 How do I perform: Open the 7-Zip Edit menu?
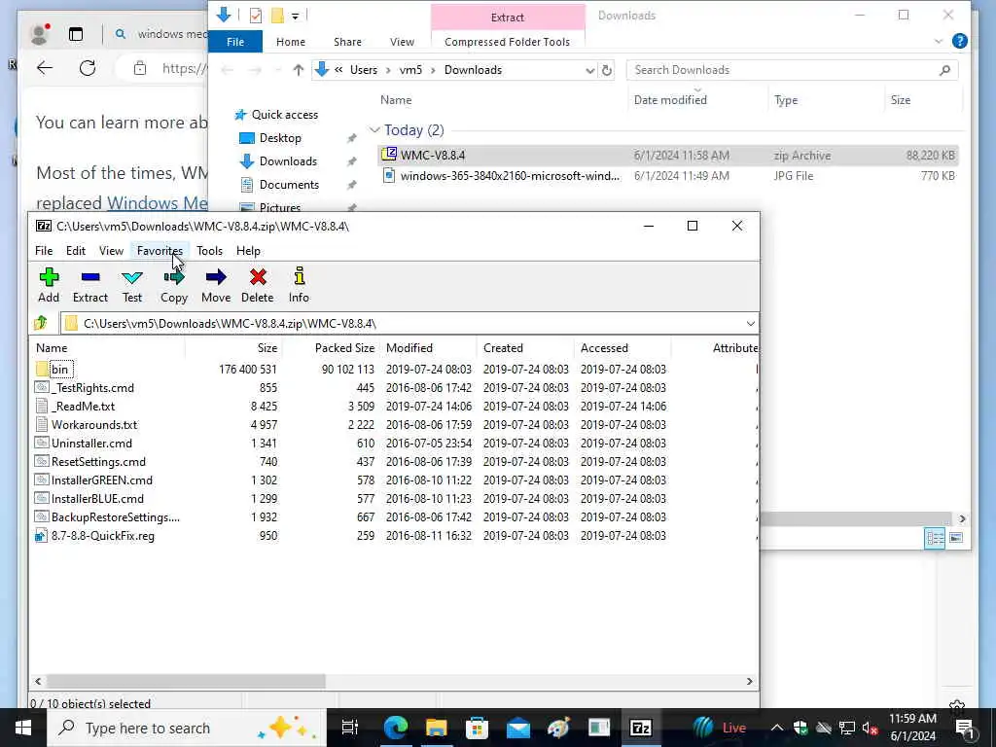coord(76,251)
